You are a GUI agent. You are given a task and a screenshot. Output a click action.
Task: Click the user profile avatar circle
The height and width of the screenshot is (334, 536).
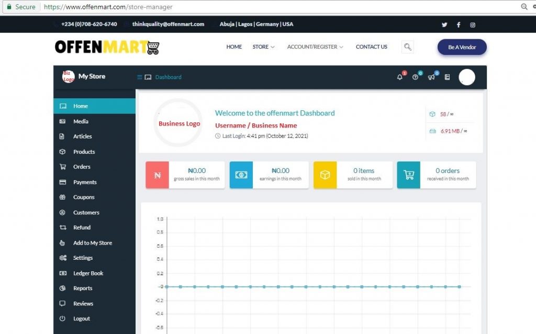pos(466,77)
